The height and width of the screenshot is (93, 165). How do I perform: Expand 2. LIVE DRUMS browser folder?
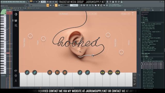pyautogui.click(x=145, y=19)
